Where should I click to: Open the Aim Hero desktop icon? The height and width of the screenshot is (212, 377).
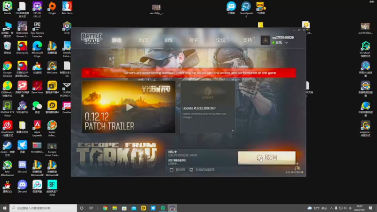tap(67, 8)
